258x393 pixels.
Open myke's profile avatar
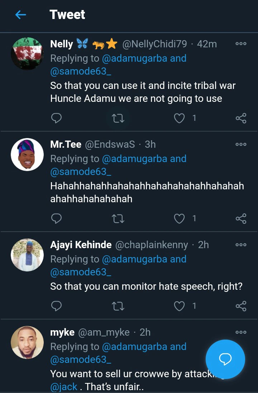[x=27, y=342]
